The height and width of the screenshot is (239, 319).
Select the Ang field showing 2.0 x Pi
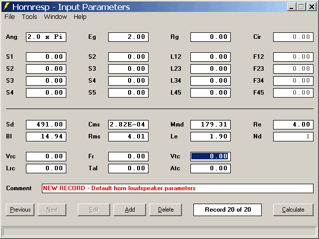pos(46,37)
